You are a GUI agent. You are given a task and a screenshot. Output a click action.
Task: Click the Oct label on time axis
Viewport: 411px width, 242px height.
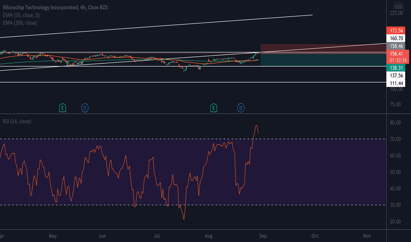pos(315,236)
